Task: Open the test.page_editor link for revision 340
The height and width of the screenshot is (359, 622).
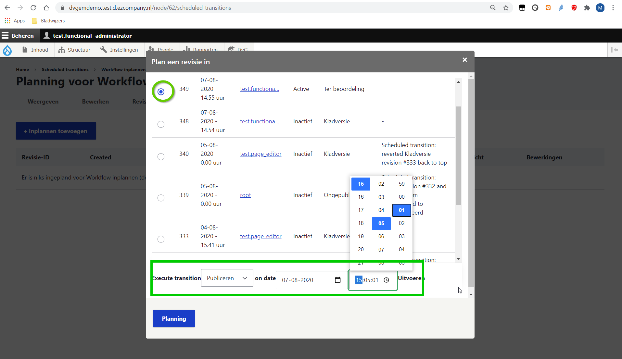Action: (260, 154)
